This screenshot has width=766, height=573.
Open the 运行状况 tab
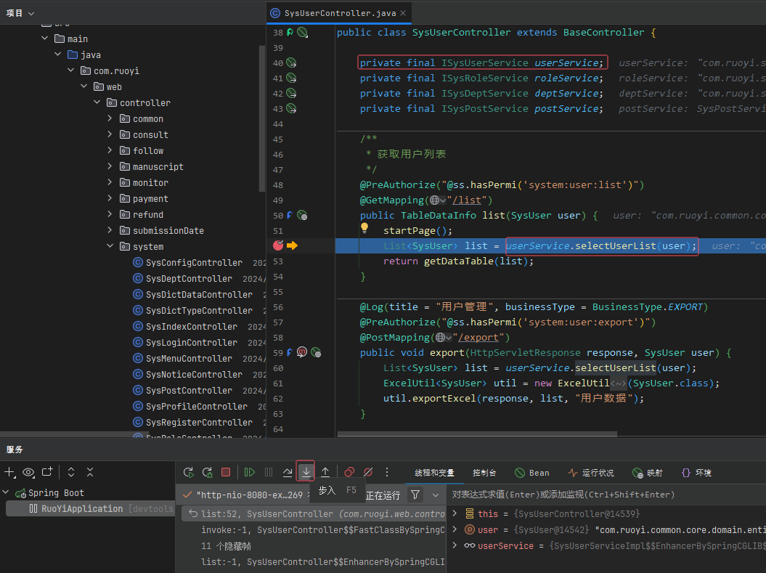(591, 473)
